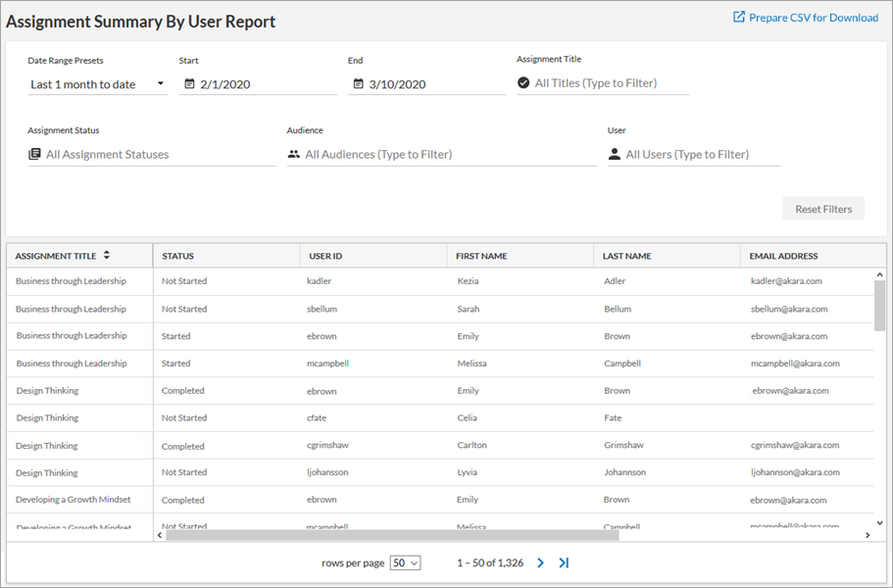Sort by Assignment Title using sort arrows

pos(107,256)
